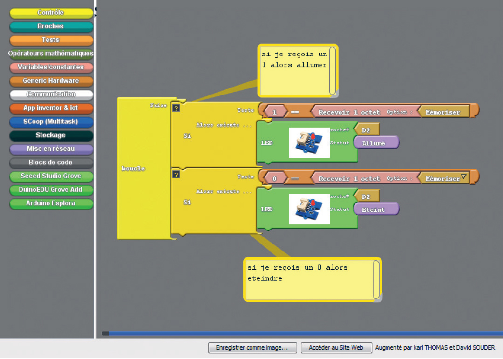This screenshot has width=503, height=359.
Task: Open the Broches block category
Action: (x=51, y=26)
